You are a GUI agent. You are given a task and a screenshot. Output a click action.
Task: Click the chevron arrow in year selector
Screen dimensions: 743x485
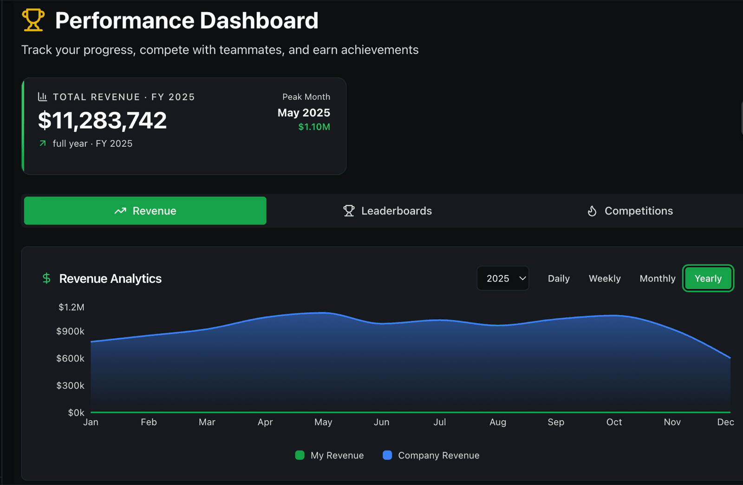[522, 278]
